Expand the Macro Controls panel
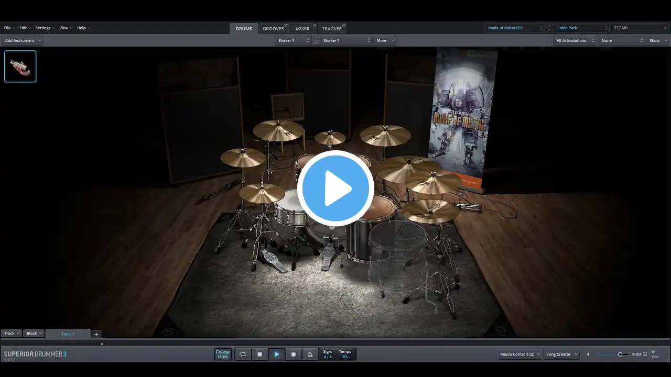This screenshot has width=671, height=377. (x=520, y=354)
